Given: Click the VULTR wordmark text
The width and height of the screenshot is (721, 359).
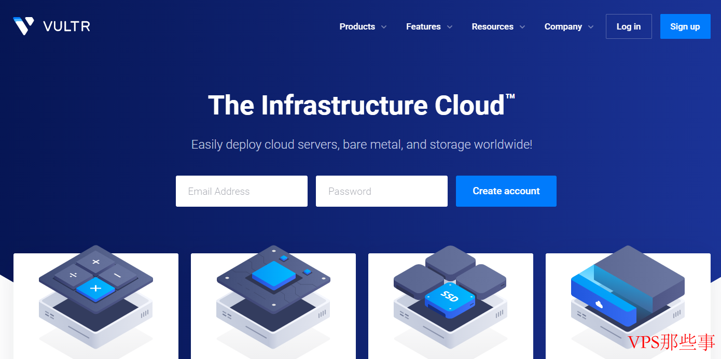Looking at the screenshot, I should pos(67,26).
